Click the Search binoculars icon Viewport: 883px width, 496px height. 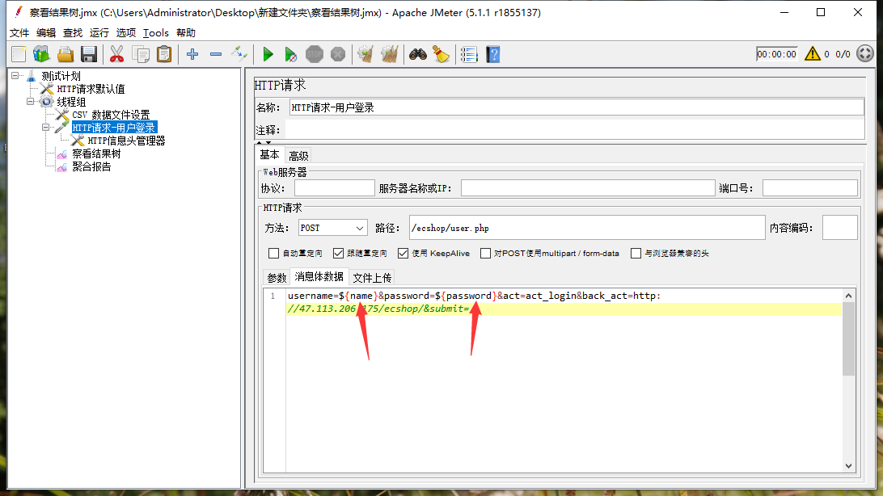(x=417, y=55)
